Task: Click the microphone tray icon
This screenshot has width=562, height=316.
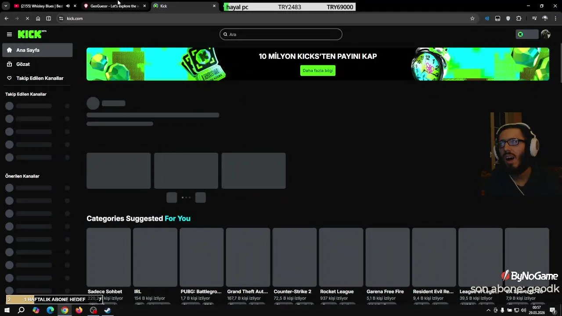Action: 502,310
